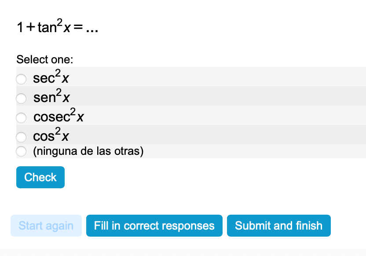This screenshot has height=256, width=366.
Task: Pick the cosec²x radio option
Action: [21, 117]
